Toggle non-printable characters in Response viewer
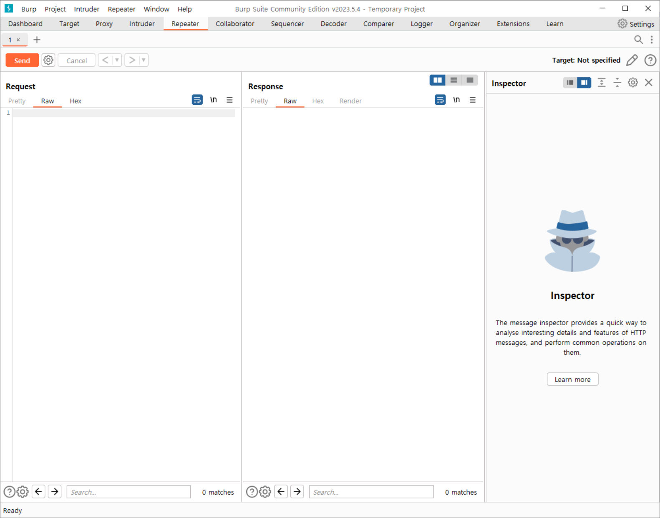 (456, 100)
